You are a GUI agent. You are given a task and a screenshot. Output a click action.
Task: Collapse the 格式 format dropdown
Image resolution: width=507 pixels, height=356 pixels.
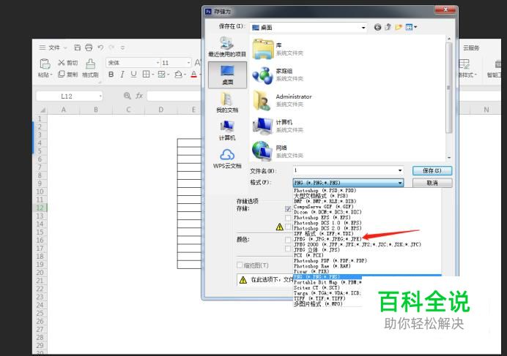(x=400, y=183)
